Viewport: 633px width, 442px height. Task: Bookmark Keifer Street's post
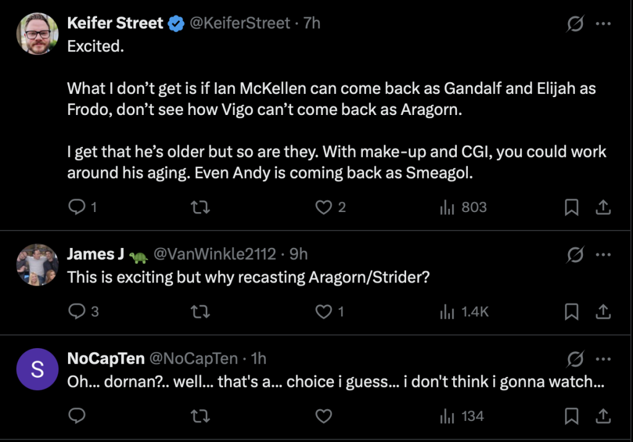(572, 208)
